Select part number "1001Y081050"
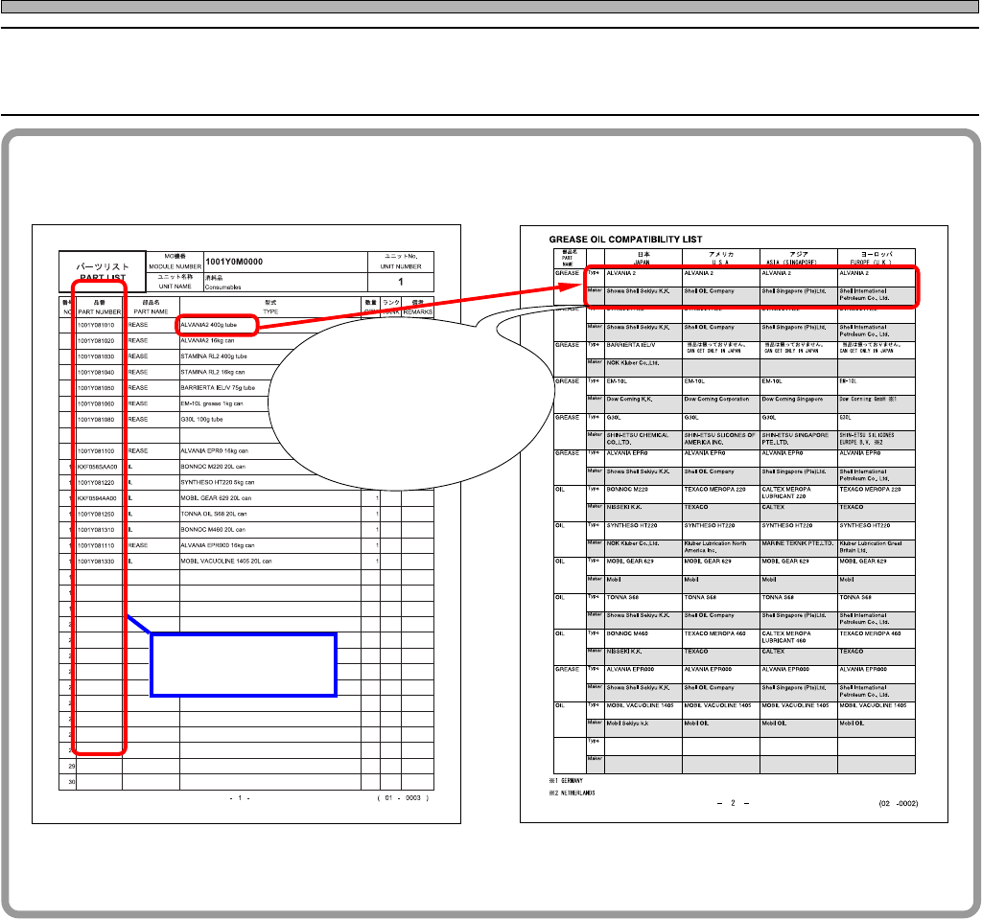This screenshot has width=982, height=919. point(96,388)
